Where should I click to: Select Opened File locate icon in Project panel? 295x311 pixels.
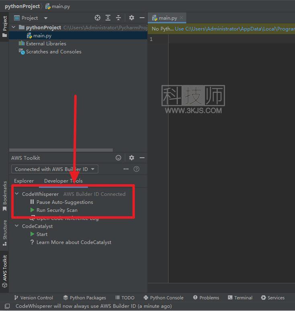(x=97, y=18)
